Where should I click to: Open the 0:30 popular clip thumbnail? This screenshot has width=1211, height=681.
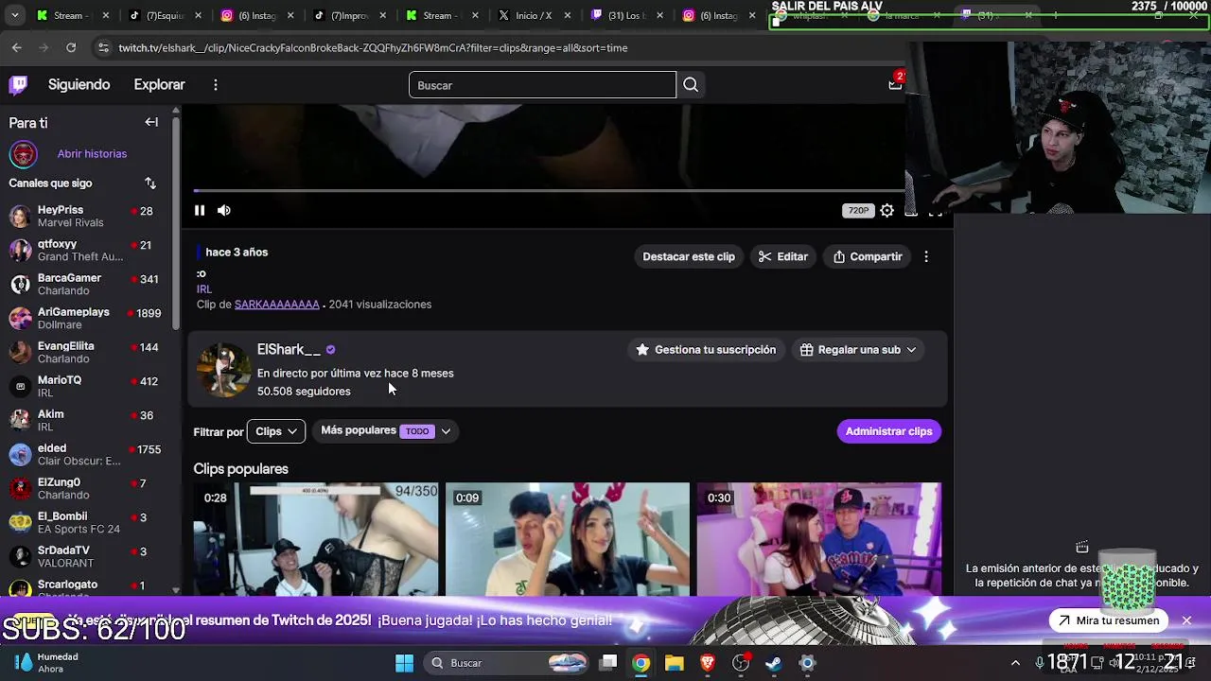coord(819,539)
